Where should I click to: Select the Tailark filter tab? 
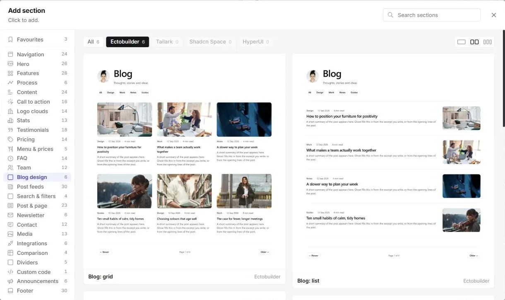coord(167,42)
